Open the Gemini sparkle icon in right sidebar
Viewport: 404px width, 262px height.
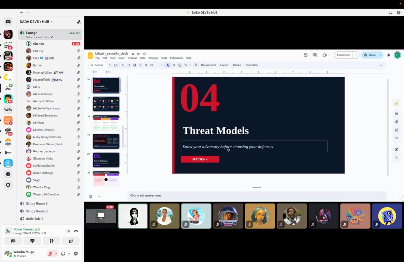pyautogui.click(x=397, y=103)
